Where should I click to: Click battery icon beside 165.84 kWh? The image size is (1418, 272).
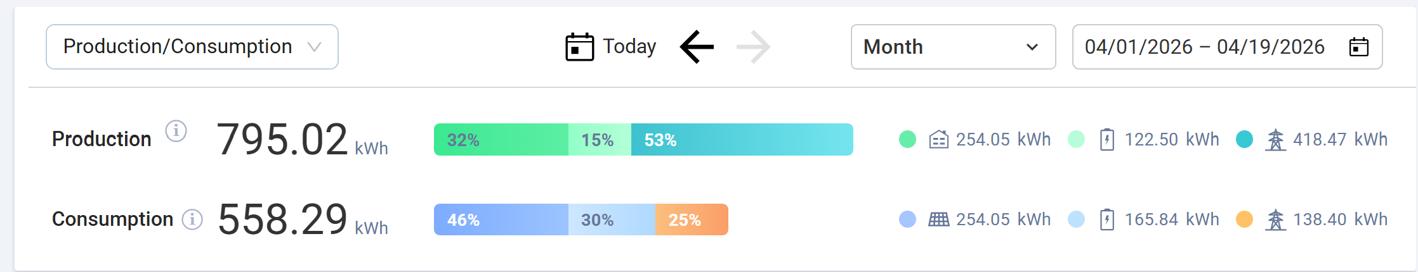[x=1107, y=219]
